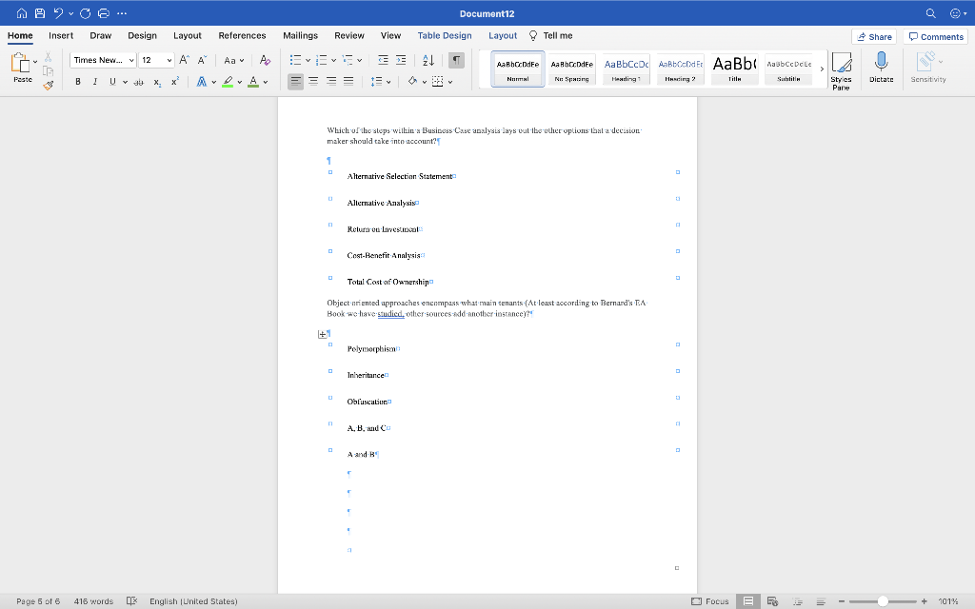Open the Comments button

pos(936,36)
